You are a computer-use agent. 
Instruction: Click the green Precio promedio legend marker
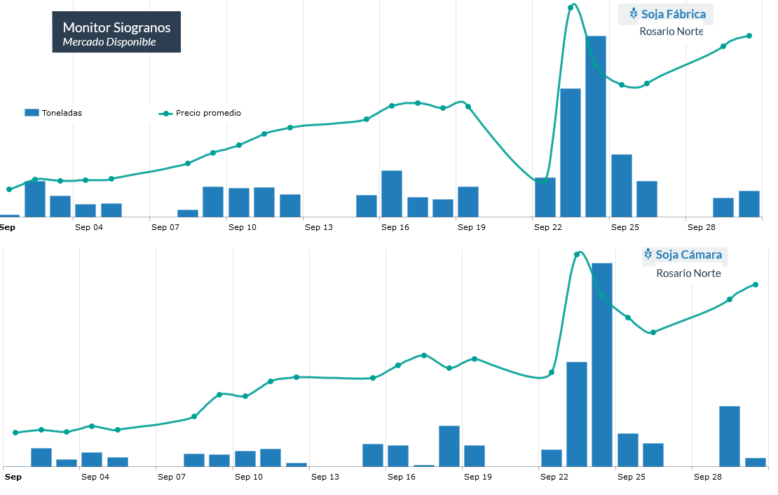(165, 113)
